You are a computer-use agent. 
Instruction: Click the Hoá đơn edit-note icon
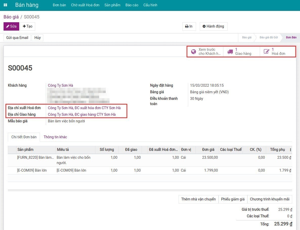click(x=266, y=51)
